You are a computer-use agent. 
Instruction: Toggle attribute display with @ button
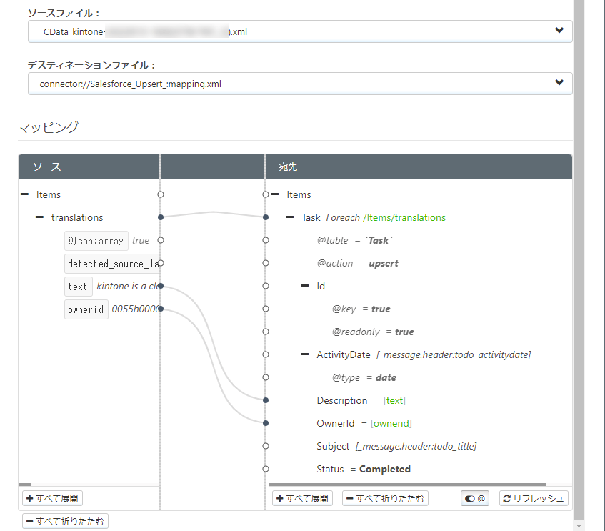475,498
